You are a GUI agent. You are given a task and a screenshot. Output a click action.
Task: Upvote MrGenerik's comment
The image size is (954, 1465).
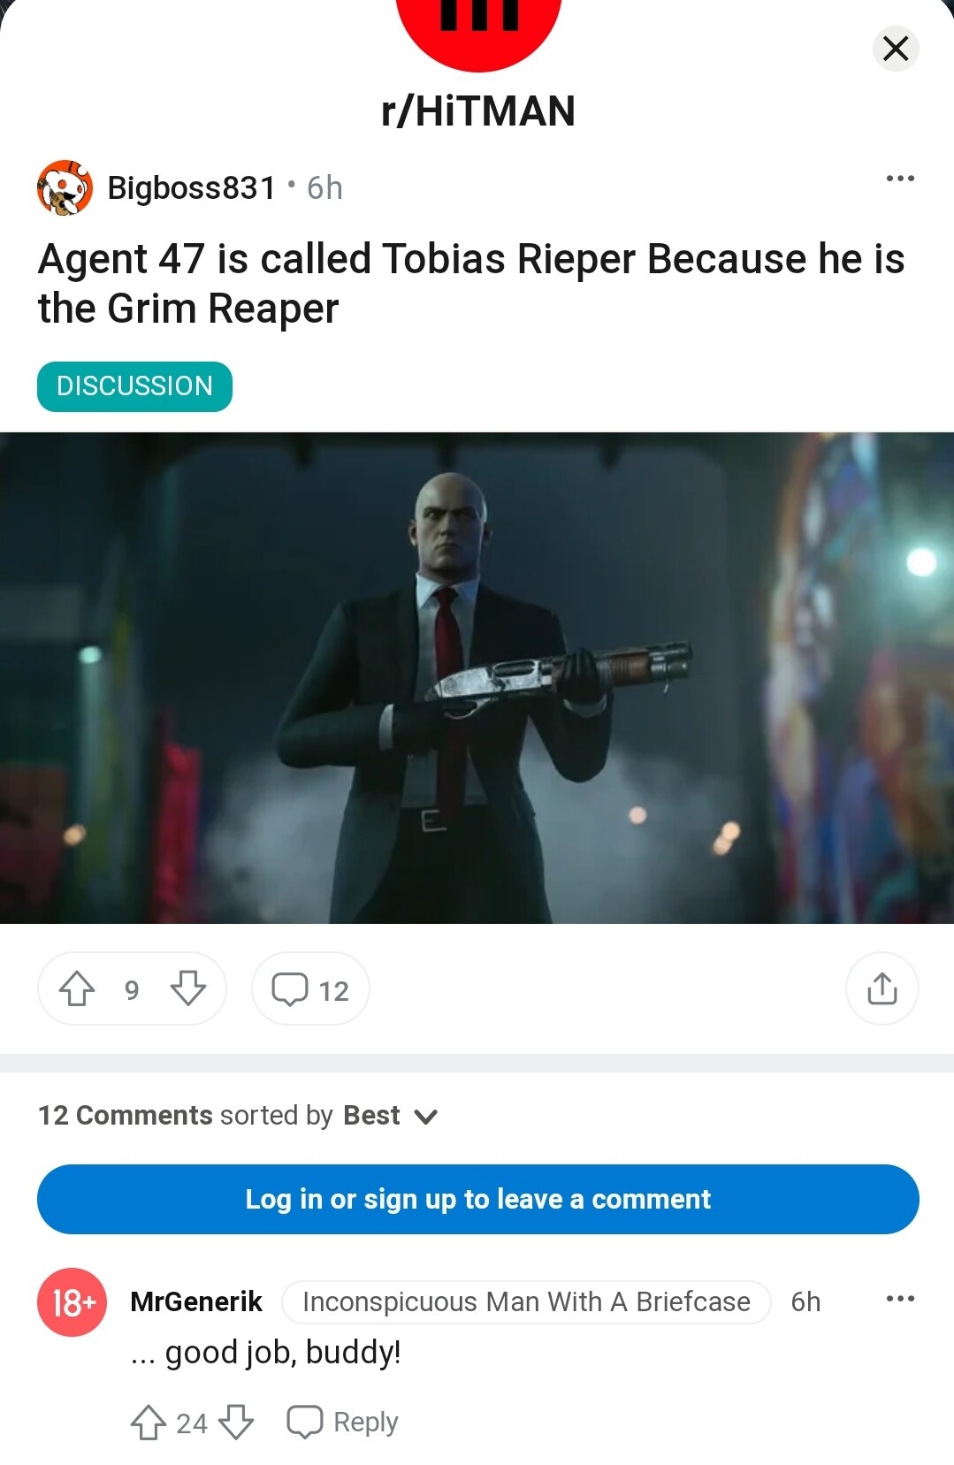[149, 1423]
